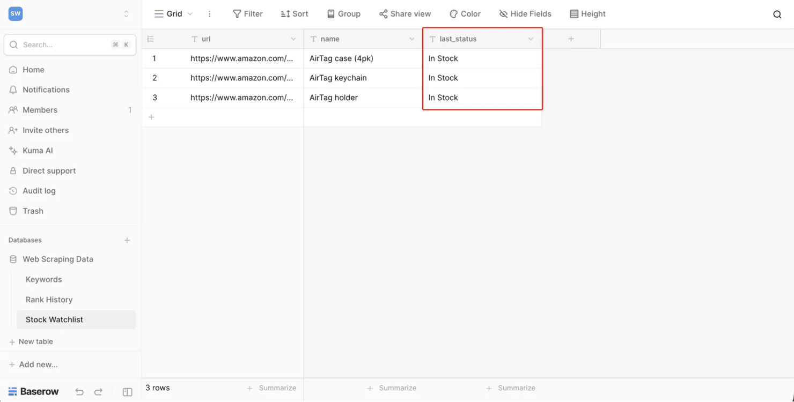The width and height of the screenshot is (794, 402).
Task: Select the url cell in row 3
Action: (244, 98)
